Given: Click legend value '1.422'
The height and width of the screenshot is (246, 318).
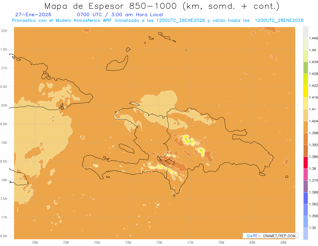Looking at the screenshot, I should coord(313,86).
